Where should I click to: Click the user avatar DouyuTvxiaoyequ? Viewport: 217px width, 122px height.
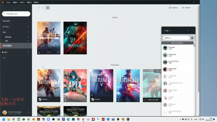click(5, 113)
